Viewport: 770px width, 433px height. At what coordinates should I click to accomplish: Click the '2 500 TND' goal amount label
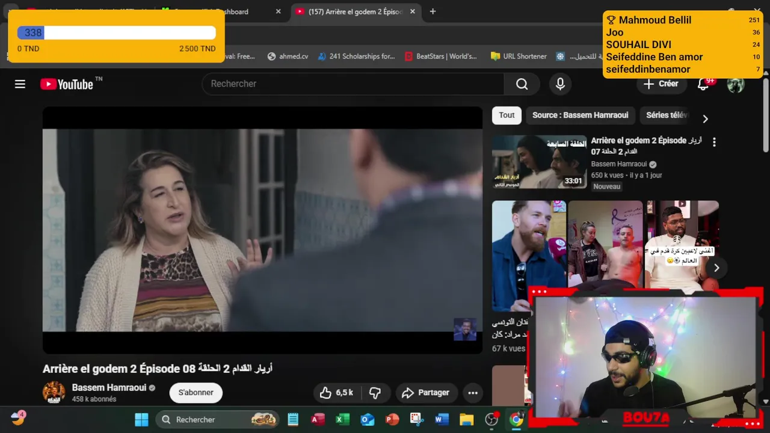[x=197, y=49]
